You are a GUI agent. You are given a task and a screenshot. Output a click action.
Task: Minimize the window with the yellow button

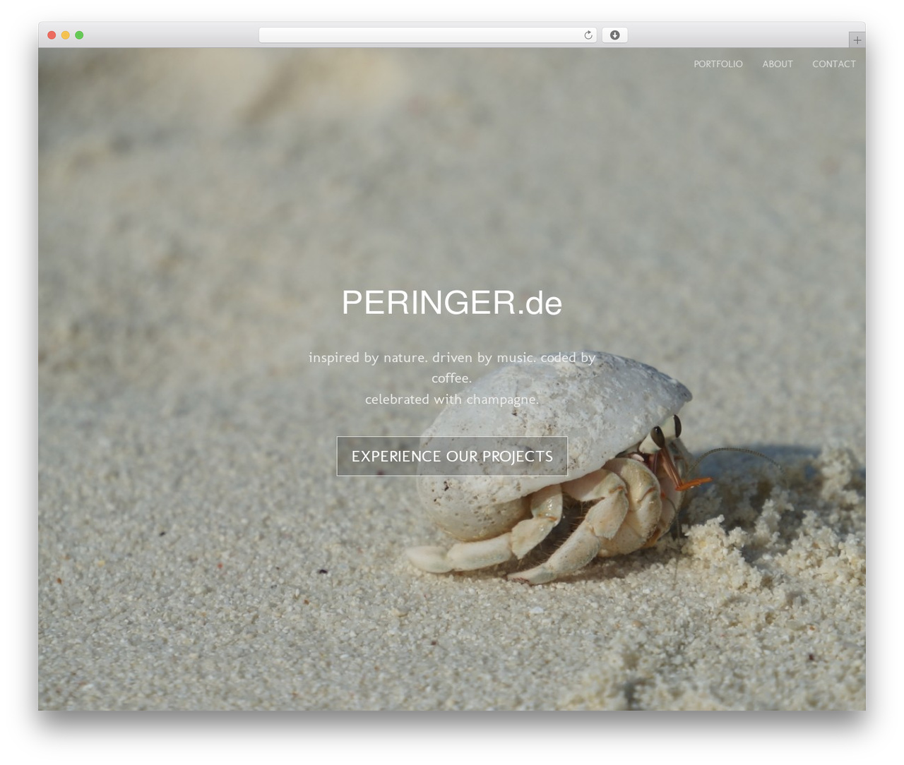click(x=66, y=35)
